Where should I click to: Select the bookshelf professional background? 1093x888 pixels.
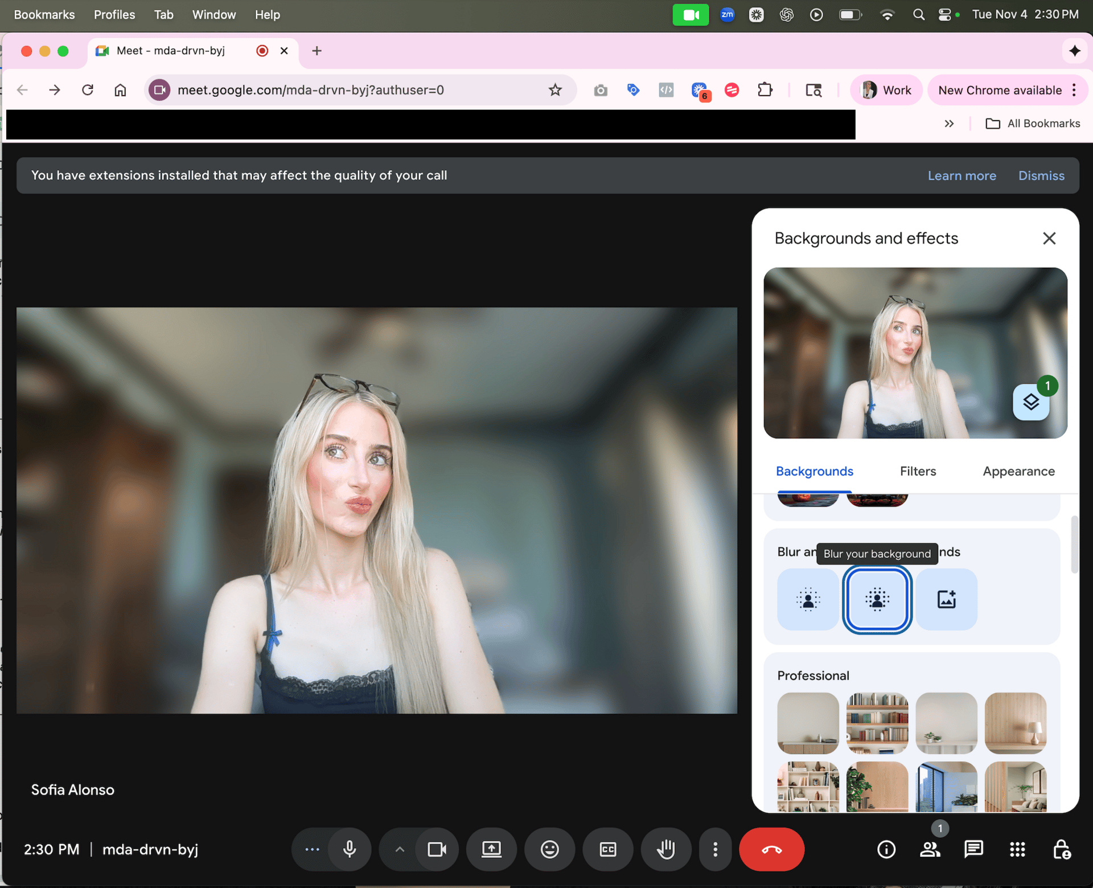(877, 723)
